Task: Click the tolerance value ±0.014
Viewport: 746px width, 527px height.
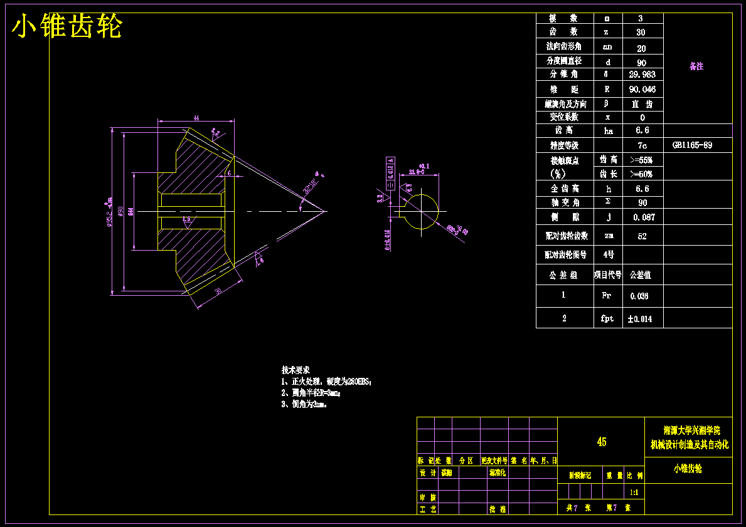Action: point(639,320)
